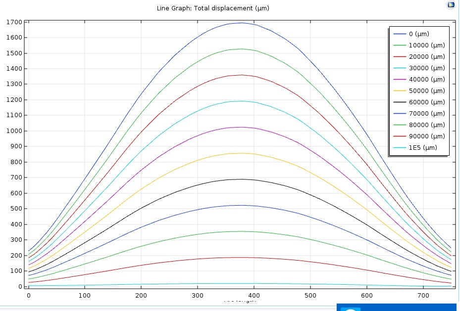The image size is (460, 311).
Task: Click the "1E5 (µm)" legend entry
Action: (x=422, y=148)
